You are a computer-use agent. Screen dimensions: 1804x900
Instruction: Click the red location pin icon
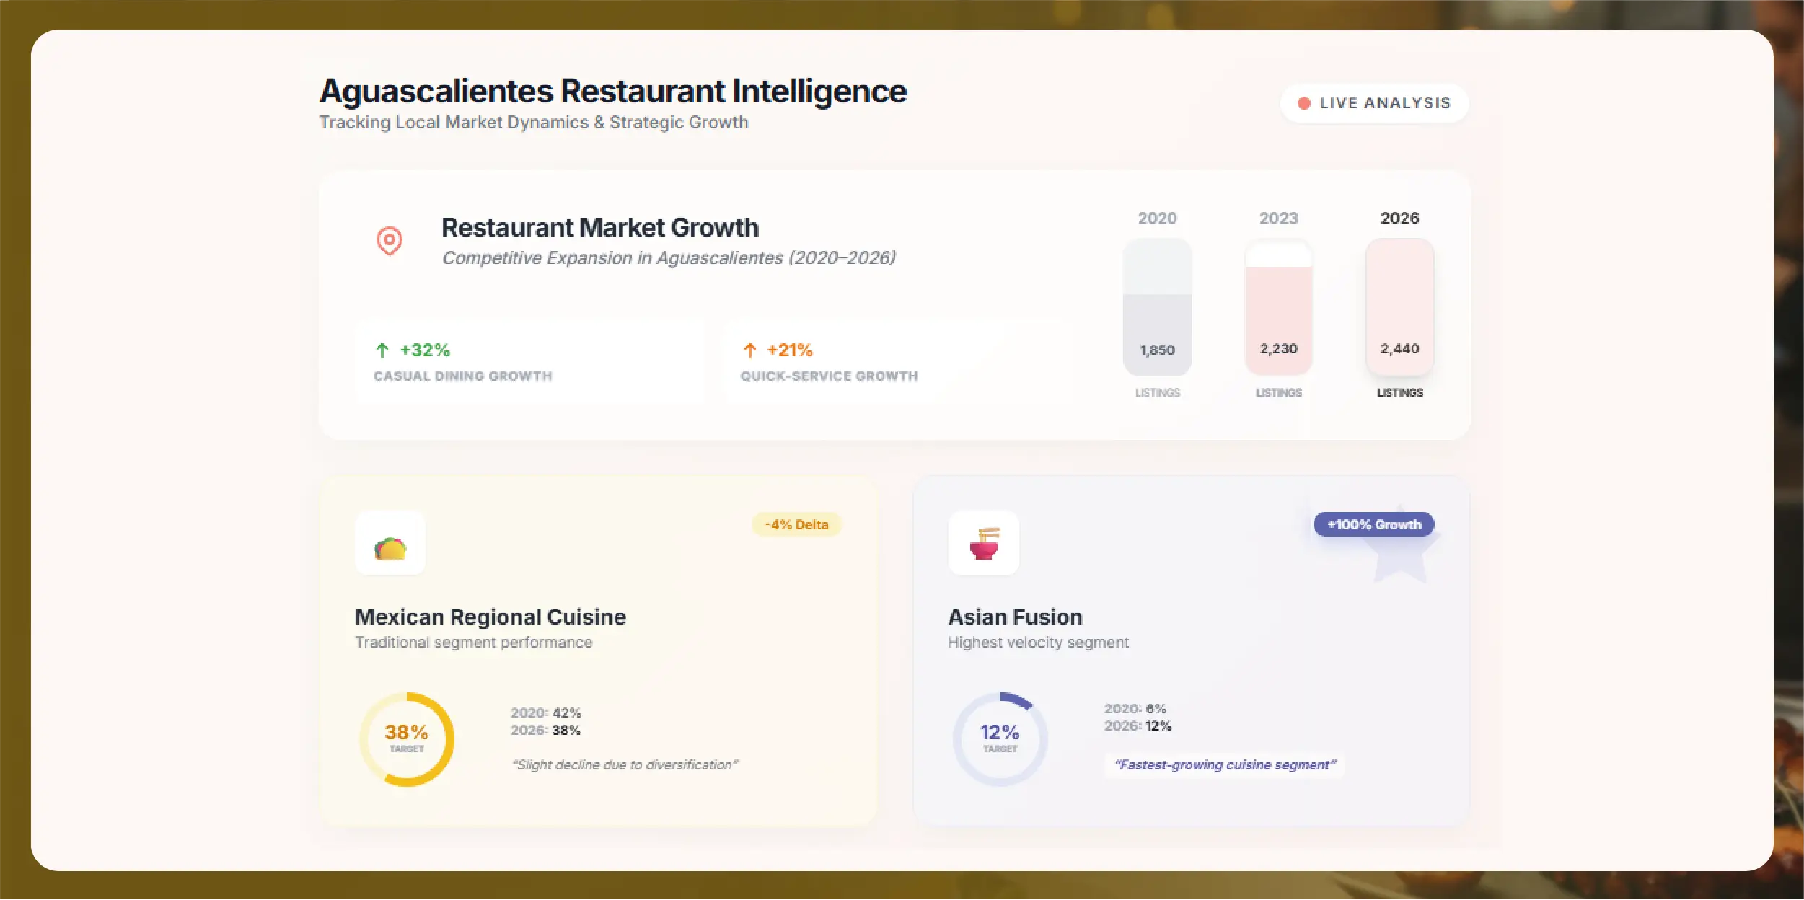(x=390, y=240)
